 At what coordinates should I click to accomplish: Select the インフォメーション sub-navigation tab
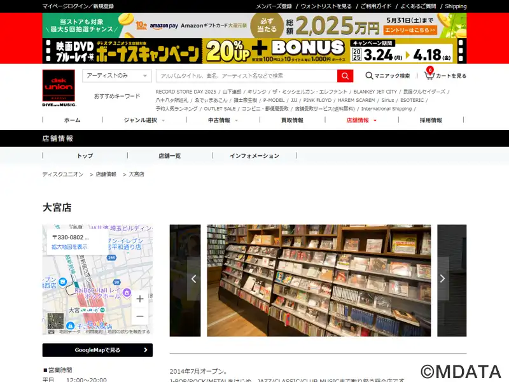click(x=254, y=156)
